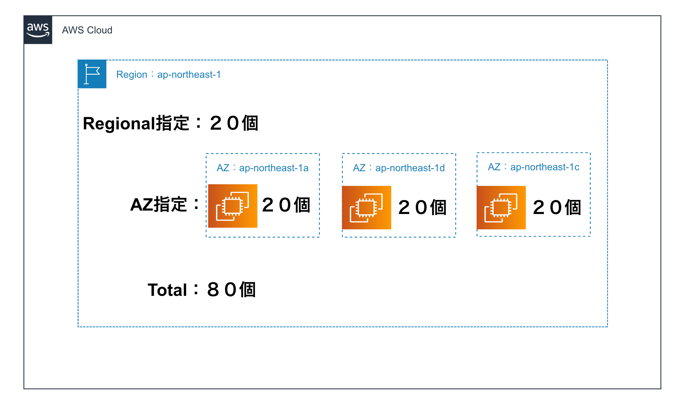Screen dimensions: 693x408
Task: Select the Region ap-northeast-1 label
Action: click(x=169, y=75)
